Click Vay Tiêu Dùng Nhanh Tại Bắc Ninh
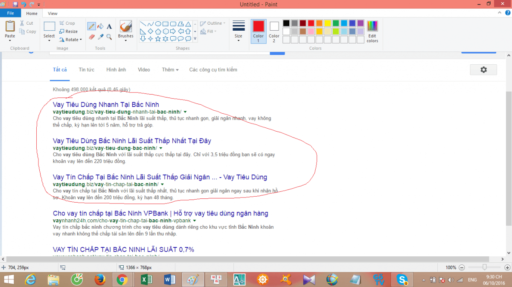Image resolution: width=512 pixels, height=287 pixels. coord(106,104)
